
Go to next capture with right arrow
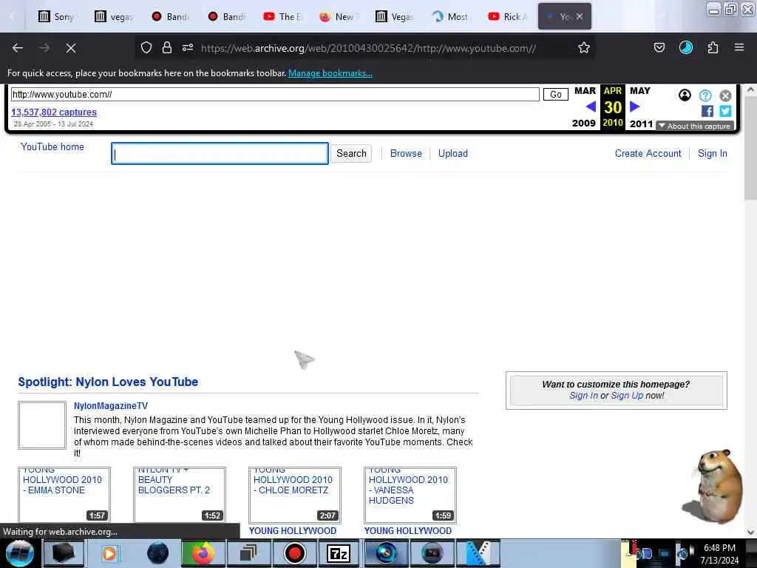click(635, 106)
